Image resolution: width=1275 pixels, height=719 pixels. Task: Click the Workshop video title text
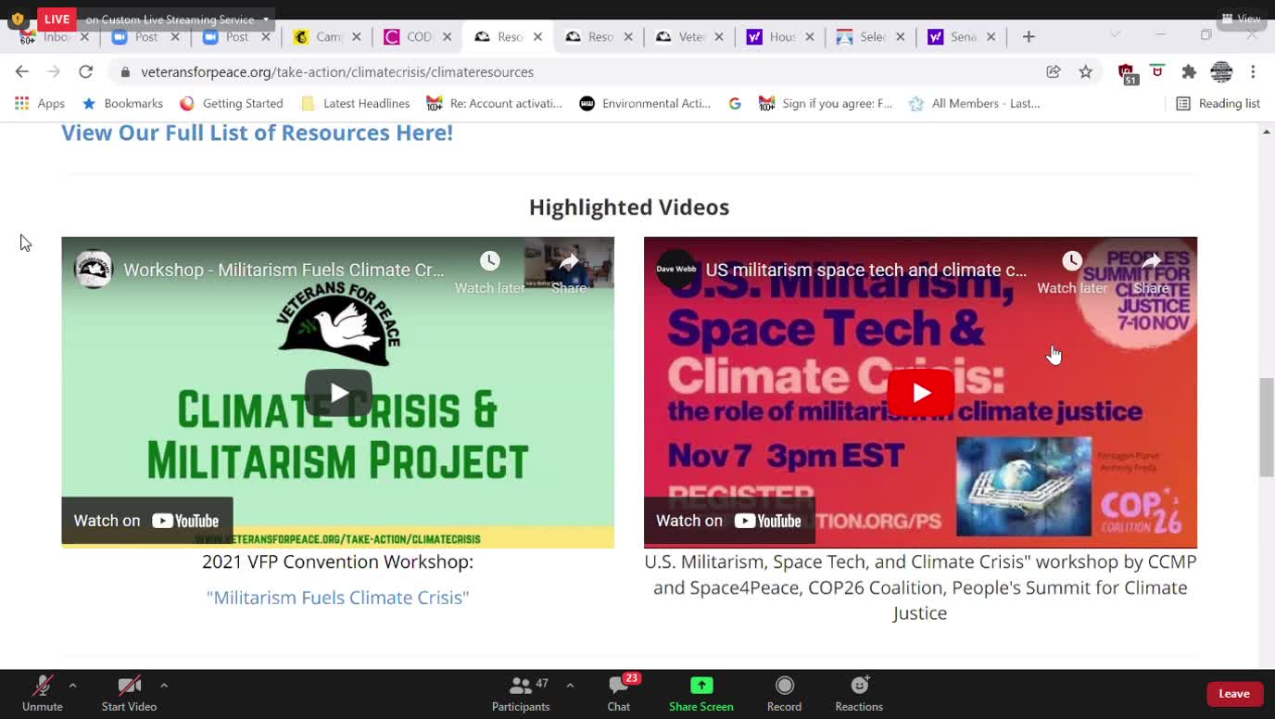[x=284, y=271]
